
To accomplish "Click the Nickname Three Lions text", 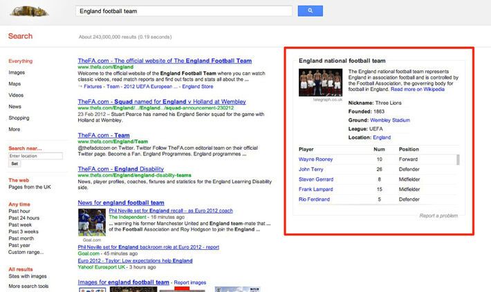I will click(375, 103).
